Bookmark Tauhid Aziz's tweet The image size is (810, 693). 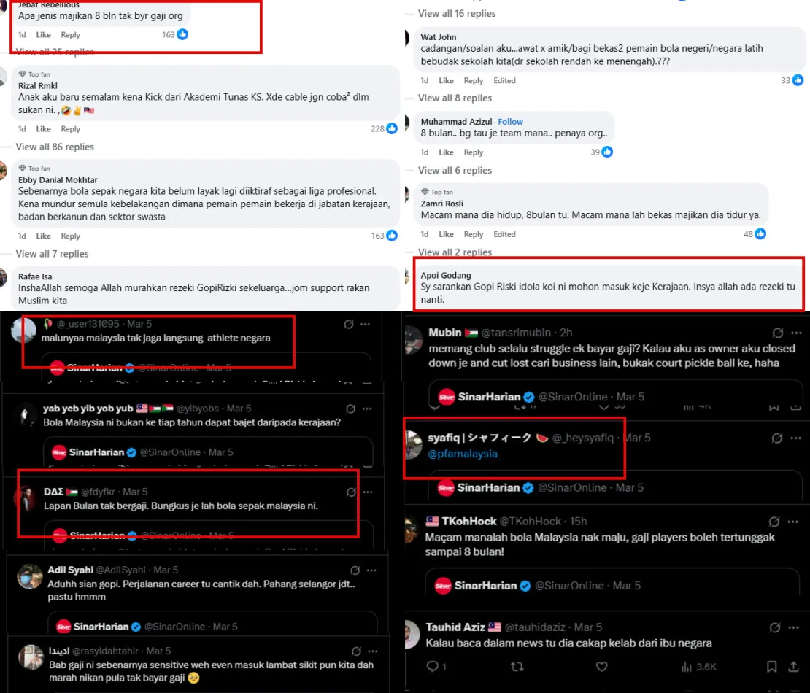point(772,667)
